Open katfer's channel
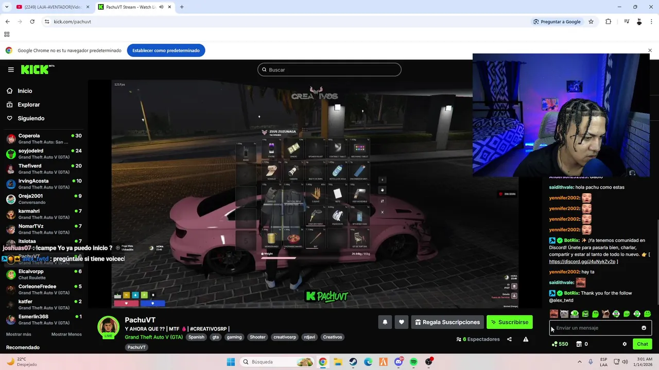This screenshot has height=370, width=659. 44,305
